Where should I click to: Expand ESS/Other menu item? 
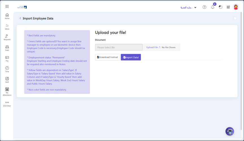click(7, 104)
